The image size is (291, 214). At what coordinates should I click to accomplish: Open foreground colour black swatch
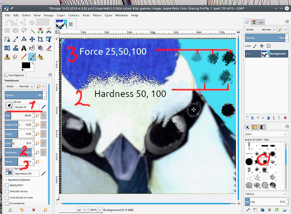(x=26, y=65)
